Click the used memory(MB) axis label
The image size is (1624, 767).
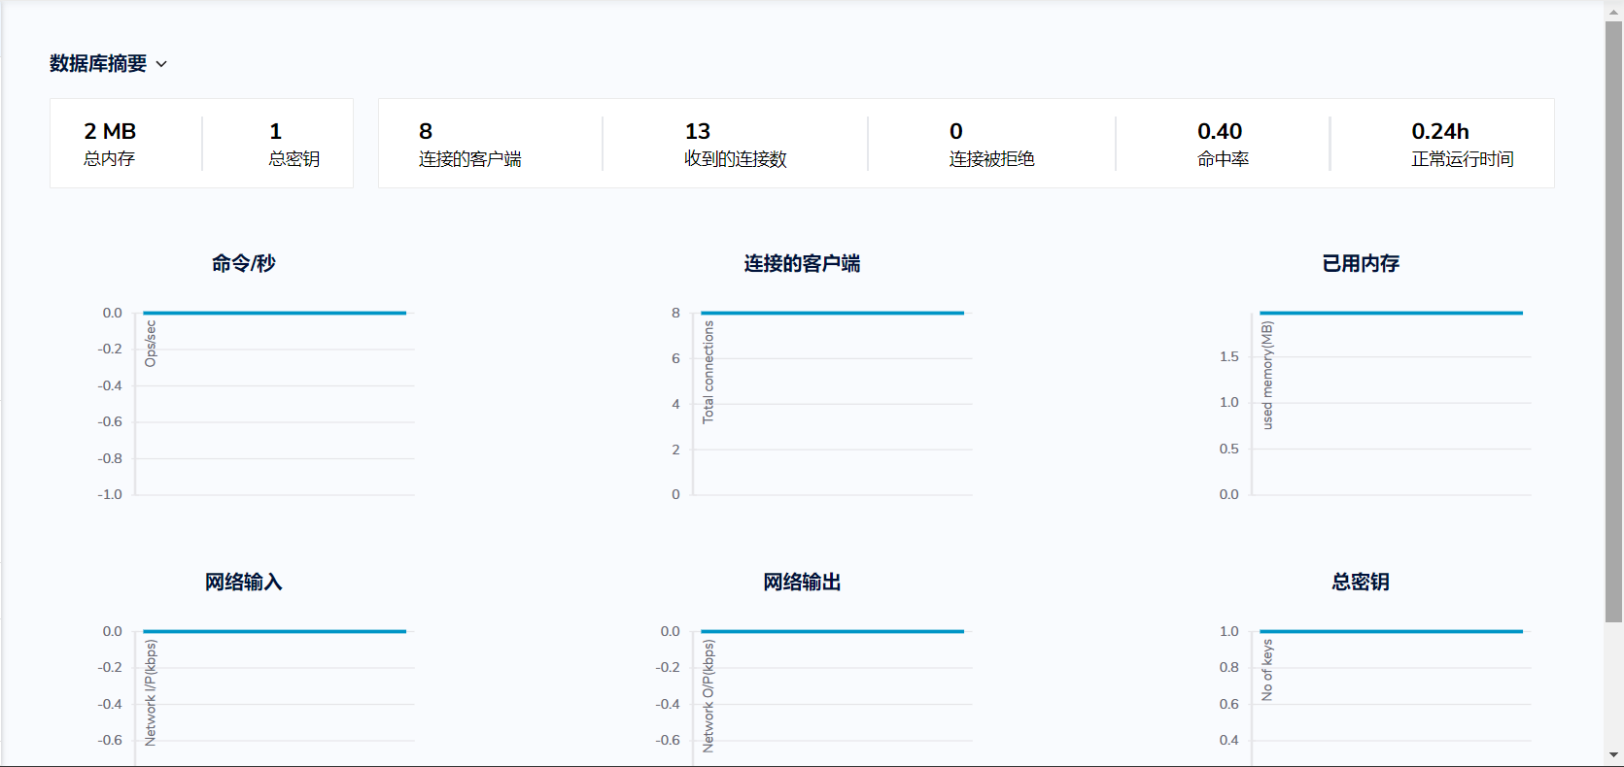(x=1267, y=376)
